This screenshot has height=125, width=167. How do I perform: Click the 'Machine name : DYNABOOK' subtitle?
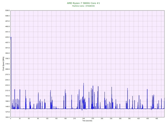[83, 6]
